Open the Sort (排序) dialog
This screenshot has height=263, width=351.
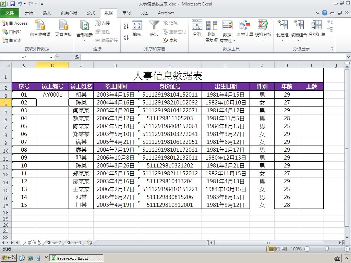[137, 28]
